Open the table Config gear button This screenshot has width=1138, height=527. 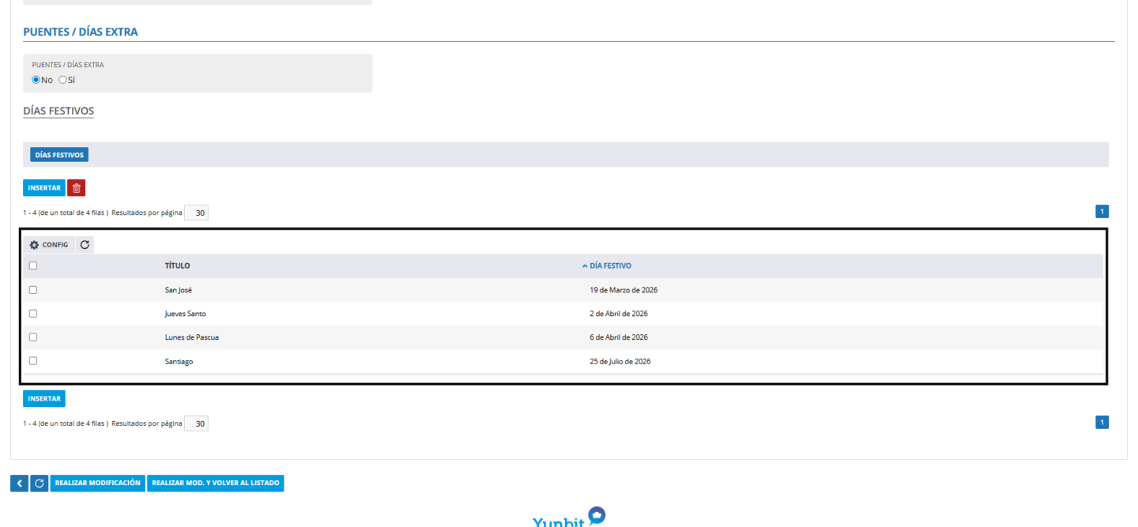tap(49, 245)
